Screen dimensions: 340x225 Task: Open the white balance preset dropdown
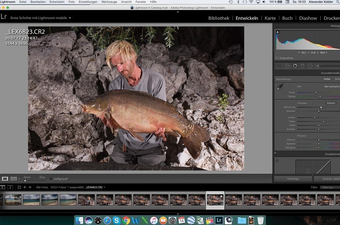pos(332,86)
